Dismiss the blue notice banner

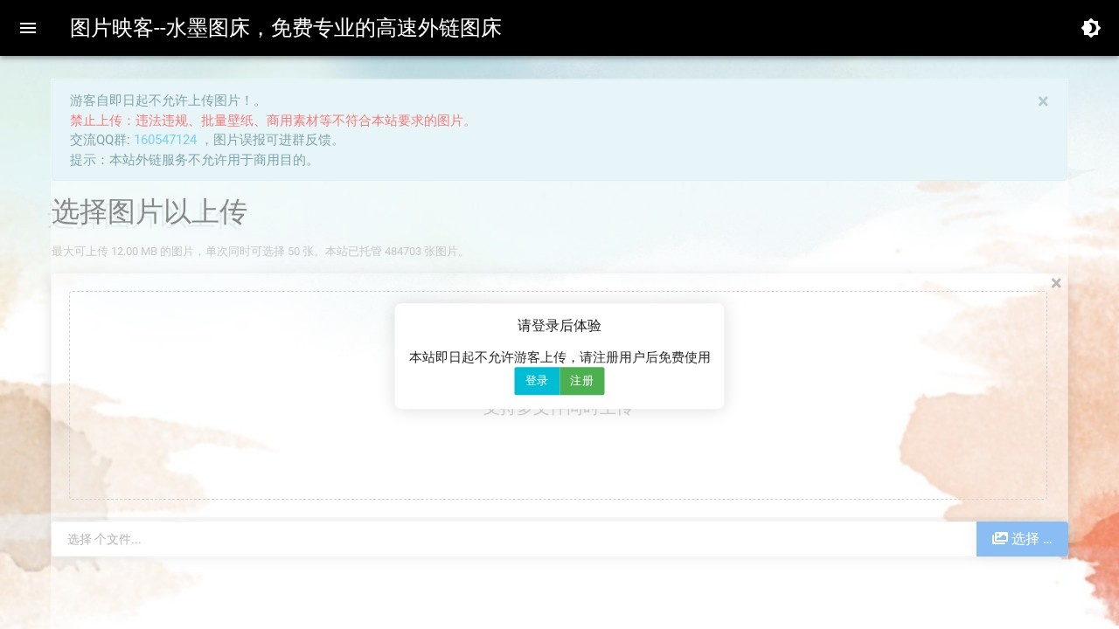click(x=1042, y=101)
